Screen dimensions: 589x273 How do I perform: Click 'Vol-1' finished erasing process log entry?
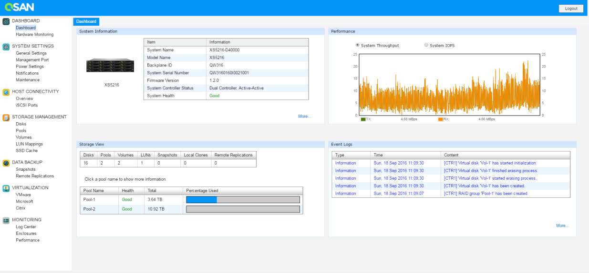click(x=491, y=171)
